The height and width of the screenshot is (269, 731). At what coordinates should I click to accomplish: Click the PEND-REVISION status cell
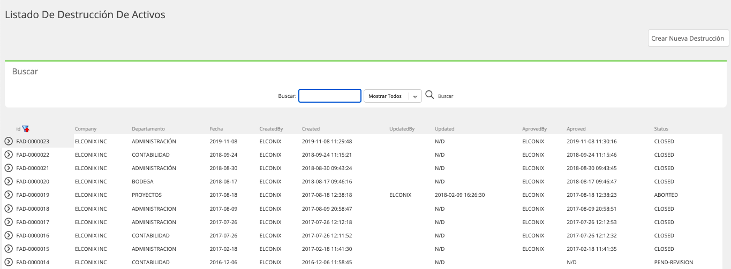(x=674, y=263)
